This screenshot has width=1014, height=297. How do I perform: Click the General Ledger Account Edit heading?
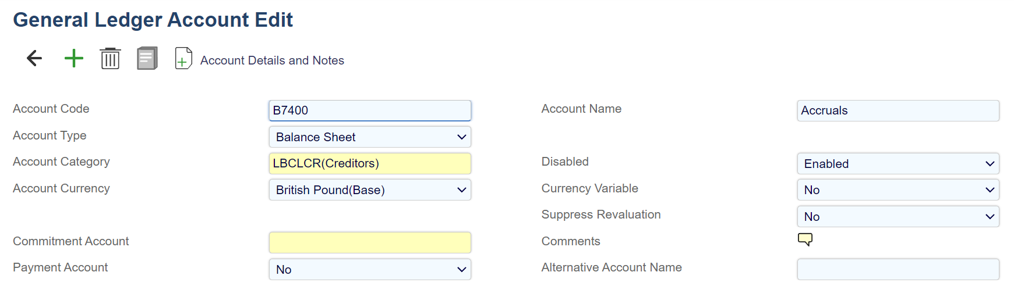153,20
